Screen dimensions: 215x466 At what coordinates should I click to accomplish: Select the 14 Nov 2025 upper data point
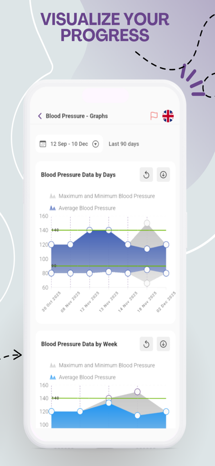128,244
